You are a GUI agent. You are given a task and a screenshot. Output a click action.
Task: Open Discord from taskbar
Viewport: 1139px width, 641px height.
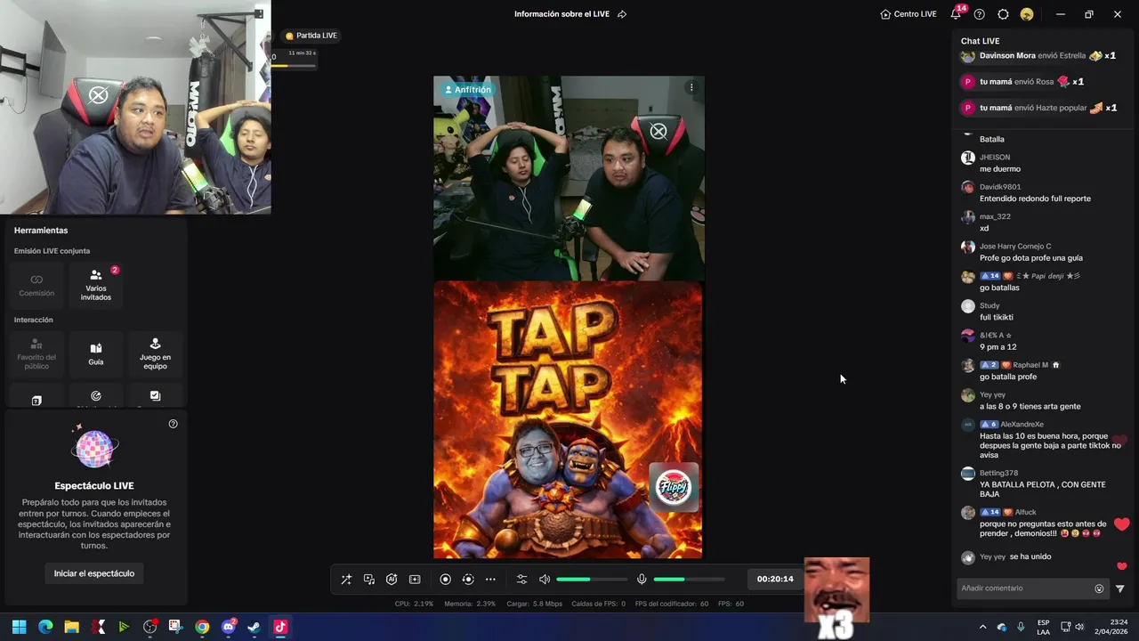pyautogui.click(x=228, y=627)
